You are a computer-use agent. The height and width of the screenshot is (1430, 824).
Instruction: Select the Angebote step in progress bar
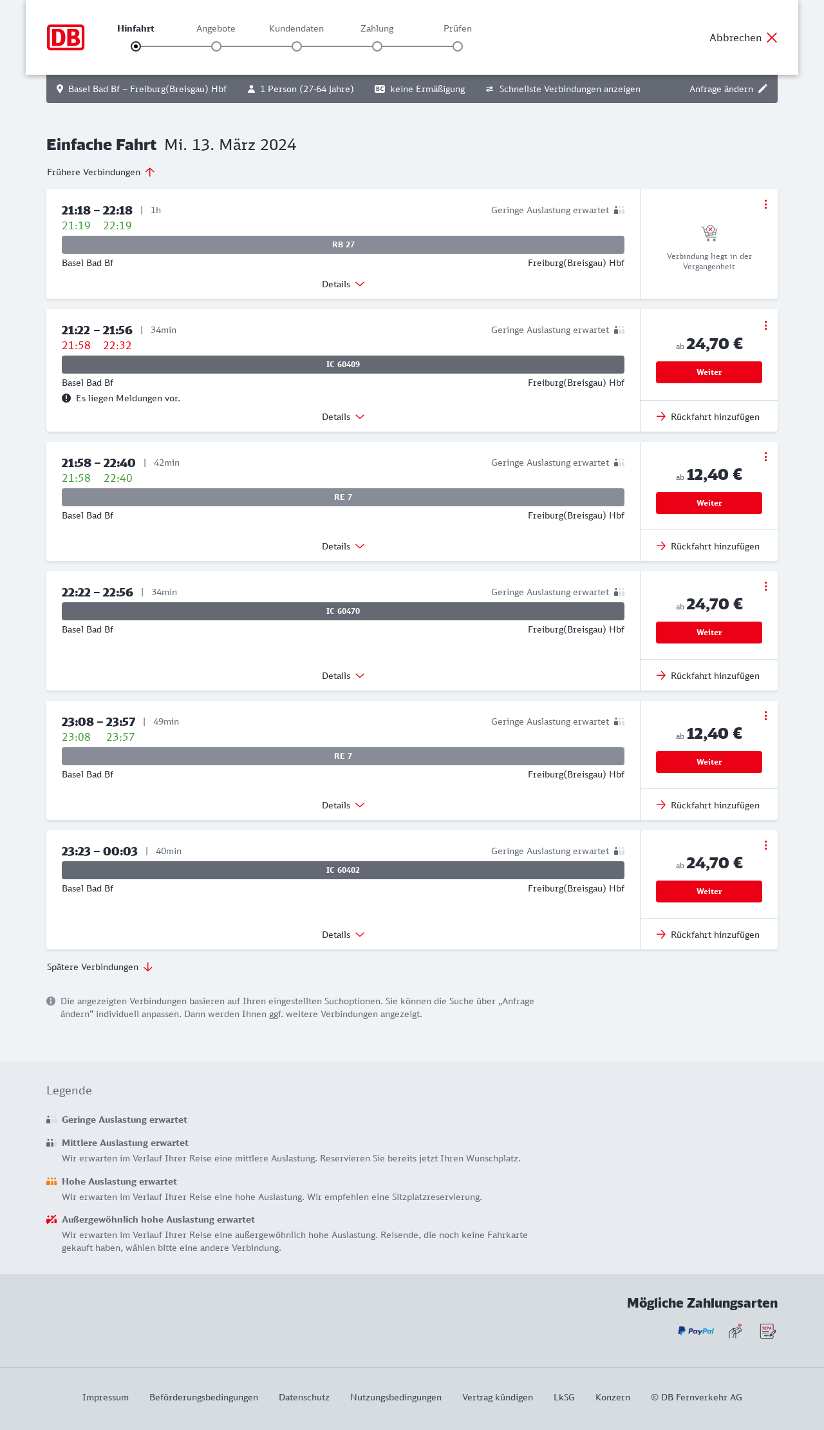point(216,46)
